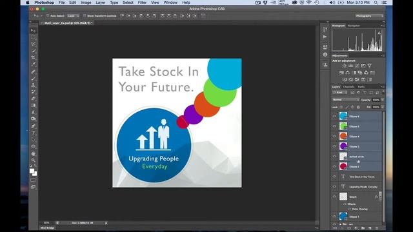The image size is (413, 232).
Task: Hide the Ellipse 2 layer
Action: click(334, 166)
